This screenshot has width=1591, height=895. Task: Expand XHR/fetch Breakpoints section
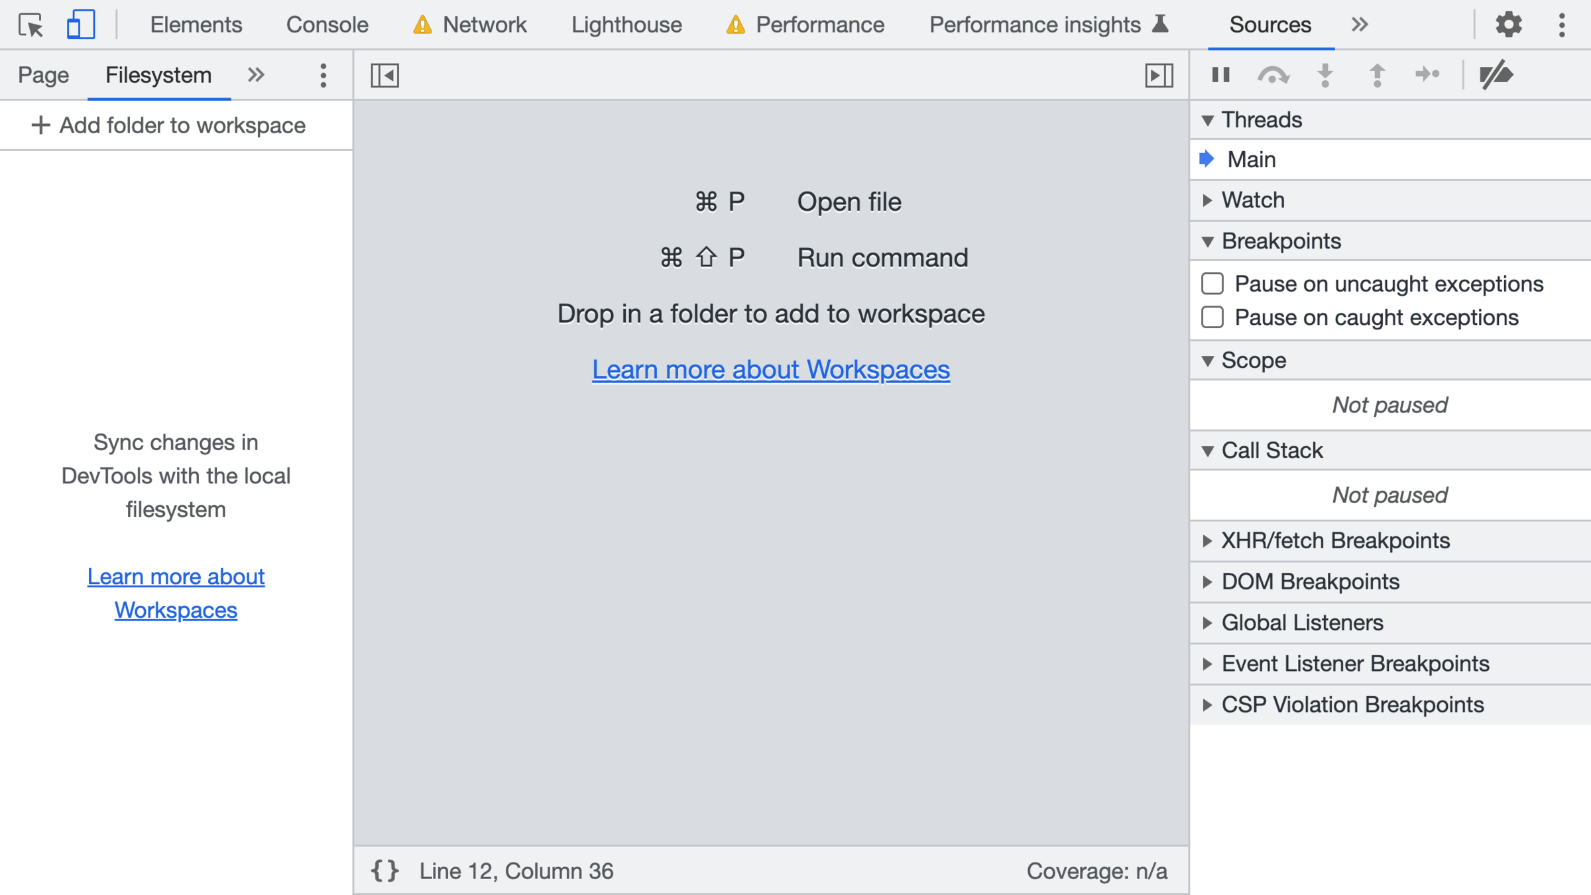pos(1335,541)
